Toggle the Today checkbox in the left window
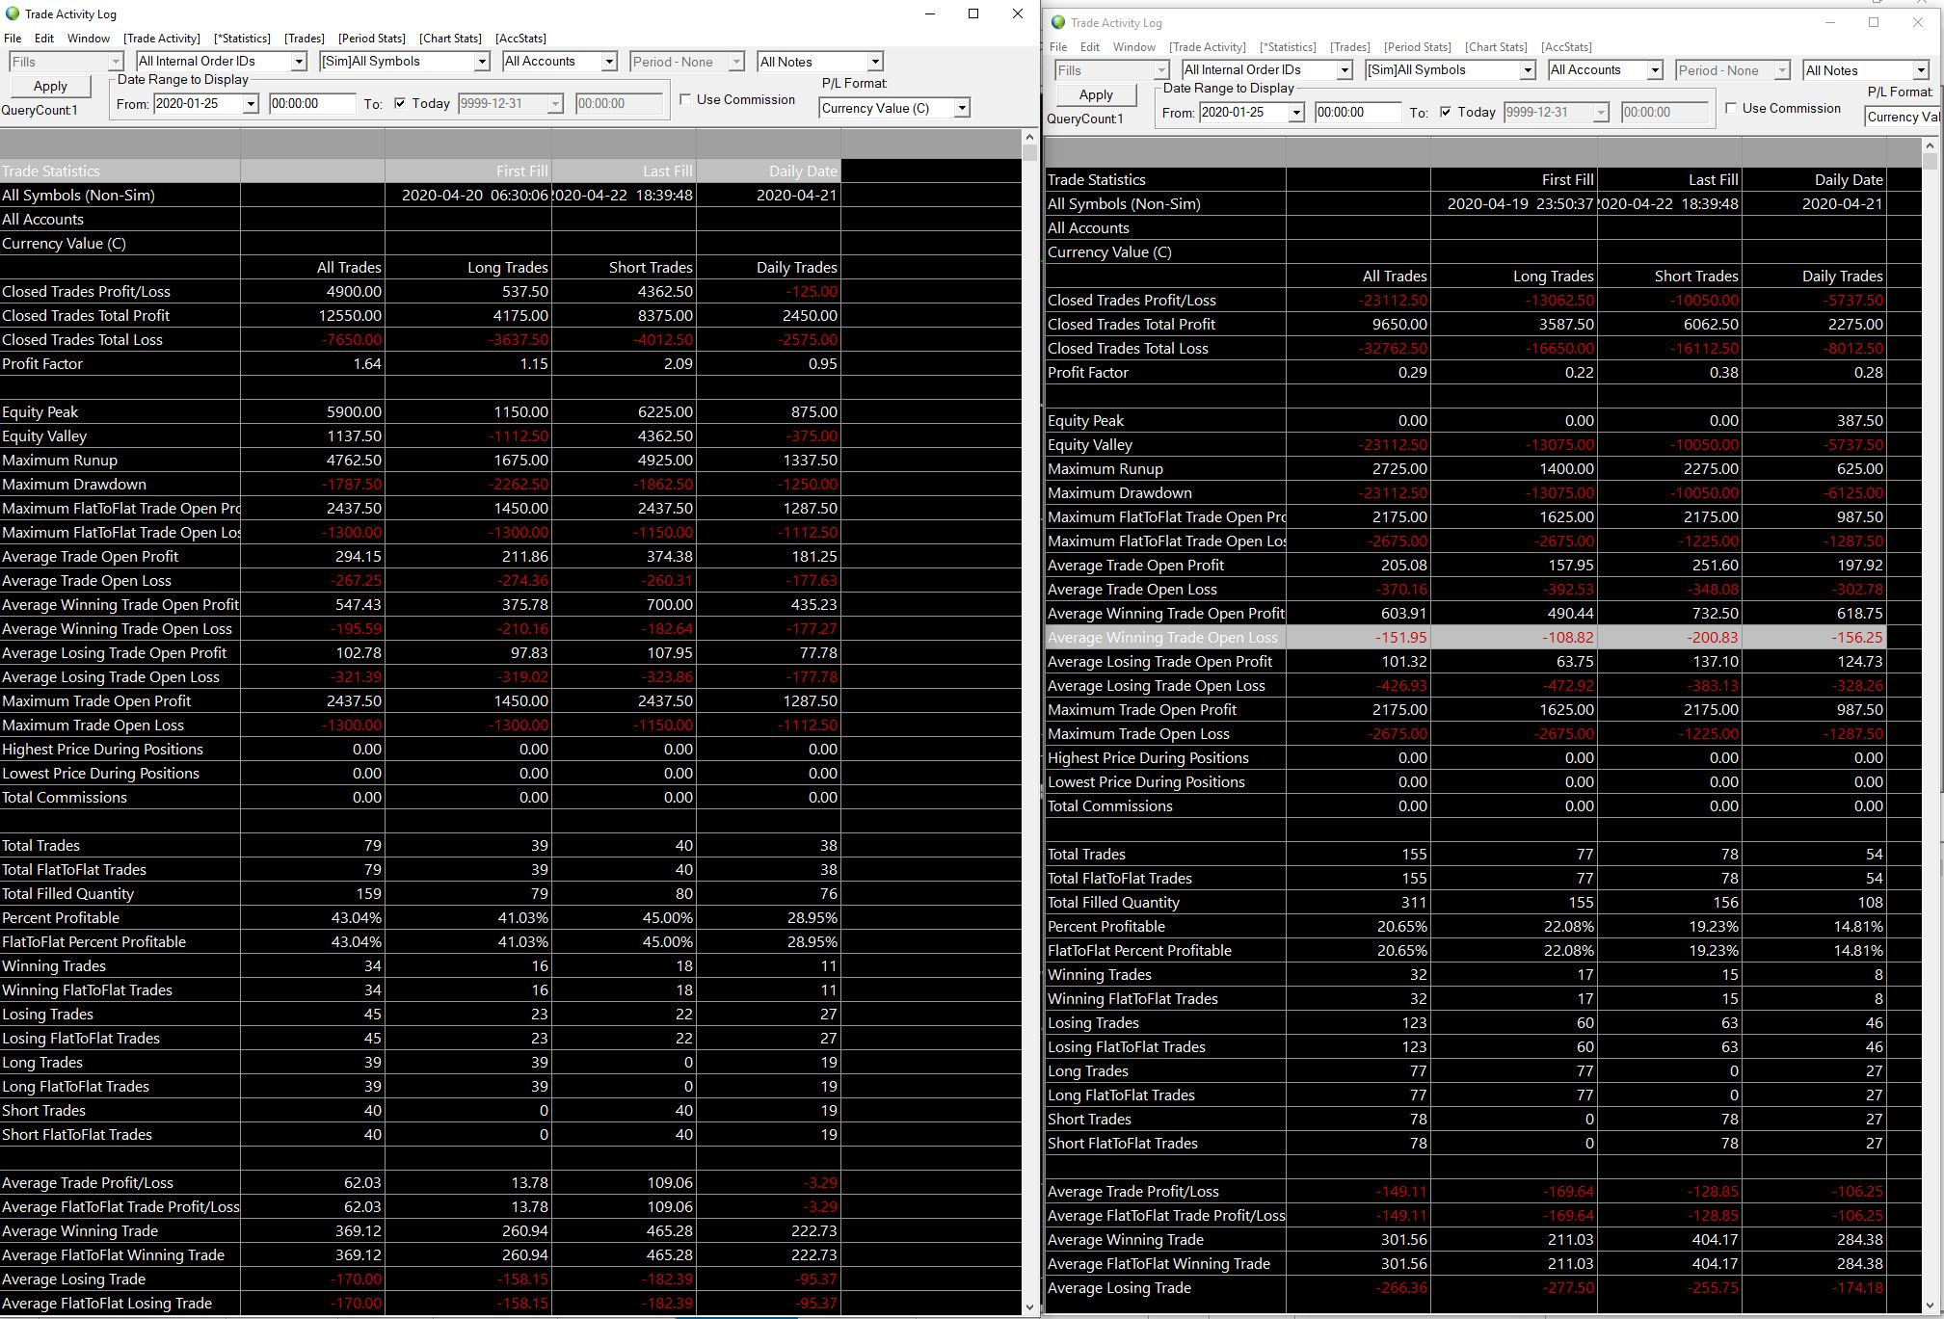The height and width of the screenshot is (1319, 1944). pos(400,103)
